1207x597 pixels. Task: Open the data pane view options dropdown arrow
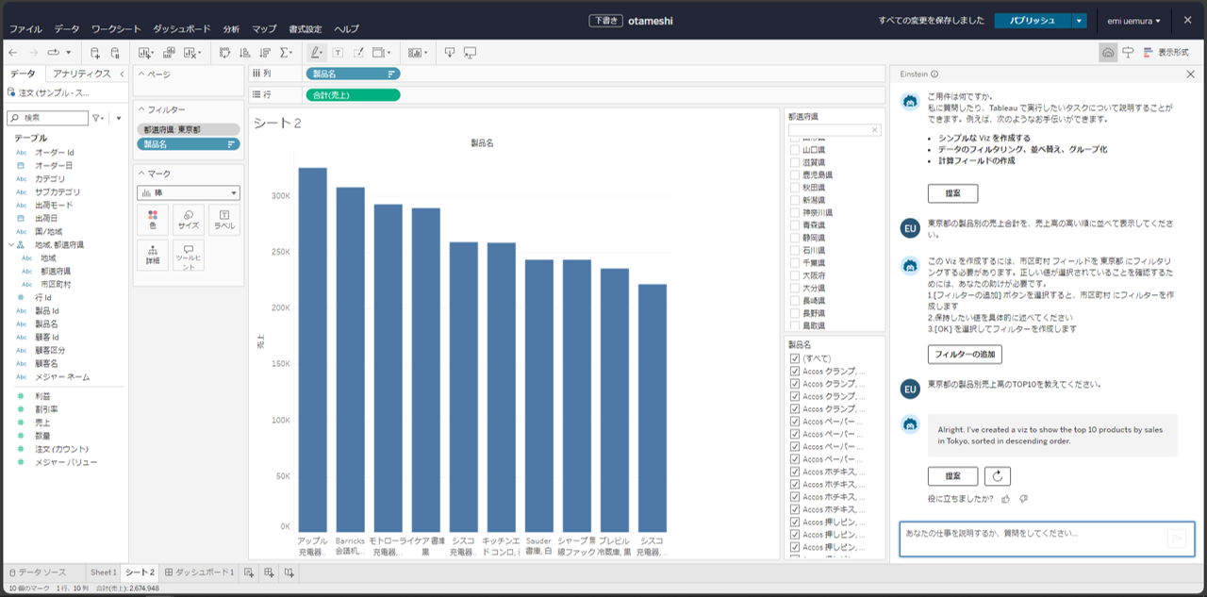coord(119,118)
